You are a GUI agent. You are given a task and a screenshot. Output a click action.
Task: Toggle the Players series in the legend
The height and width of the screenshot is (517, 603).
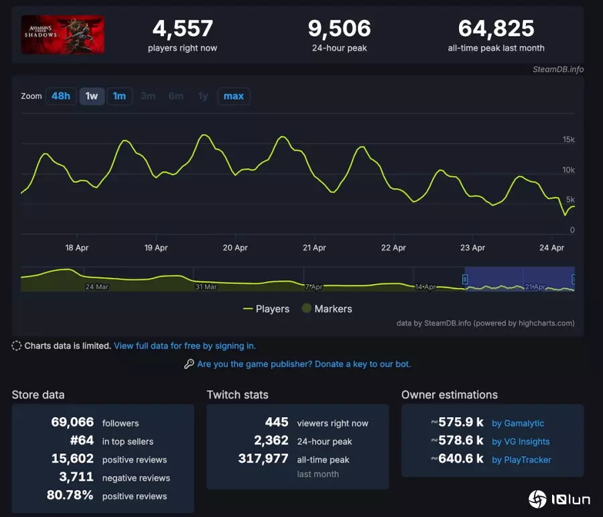click(x=266, y=309)
